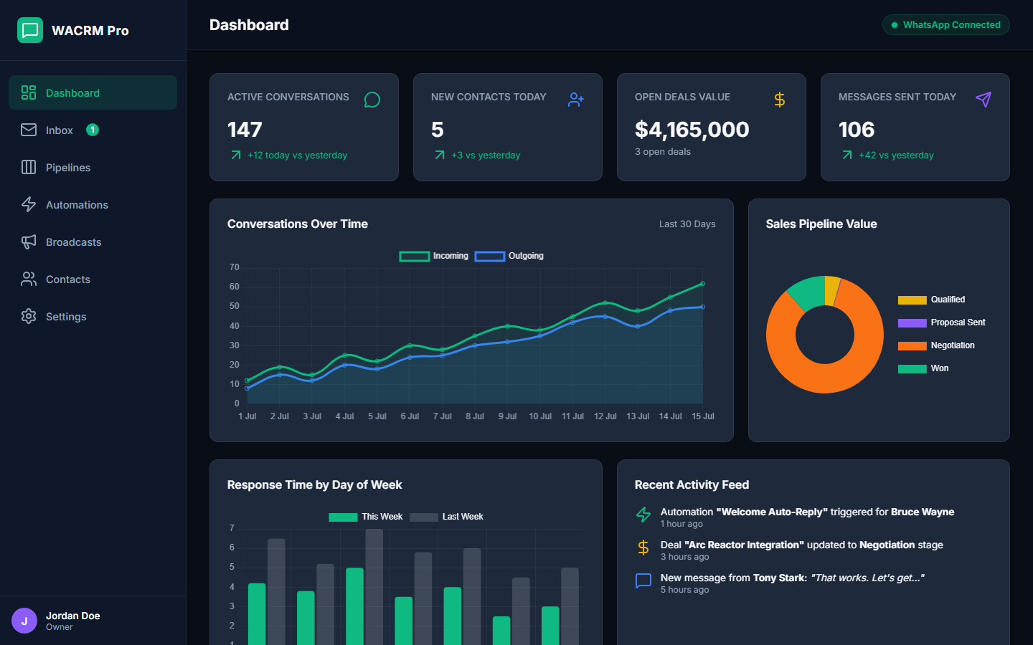Go to the Pipelines section

[x=93, y=167]
